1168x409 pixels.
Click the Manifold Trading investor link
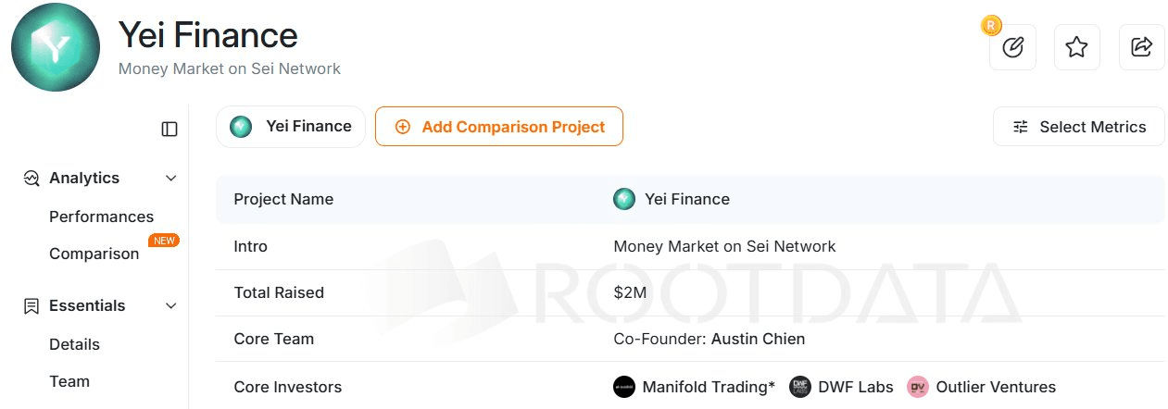tap(708, 387)
